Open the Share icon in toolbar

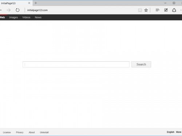click(x=174, y=10)
